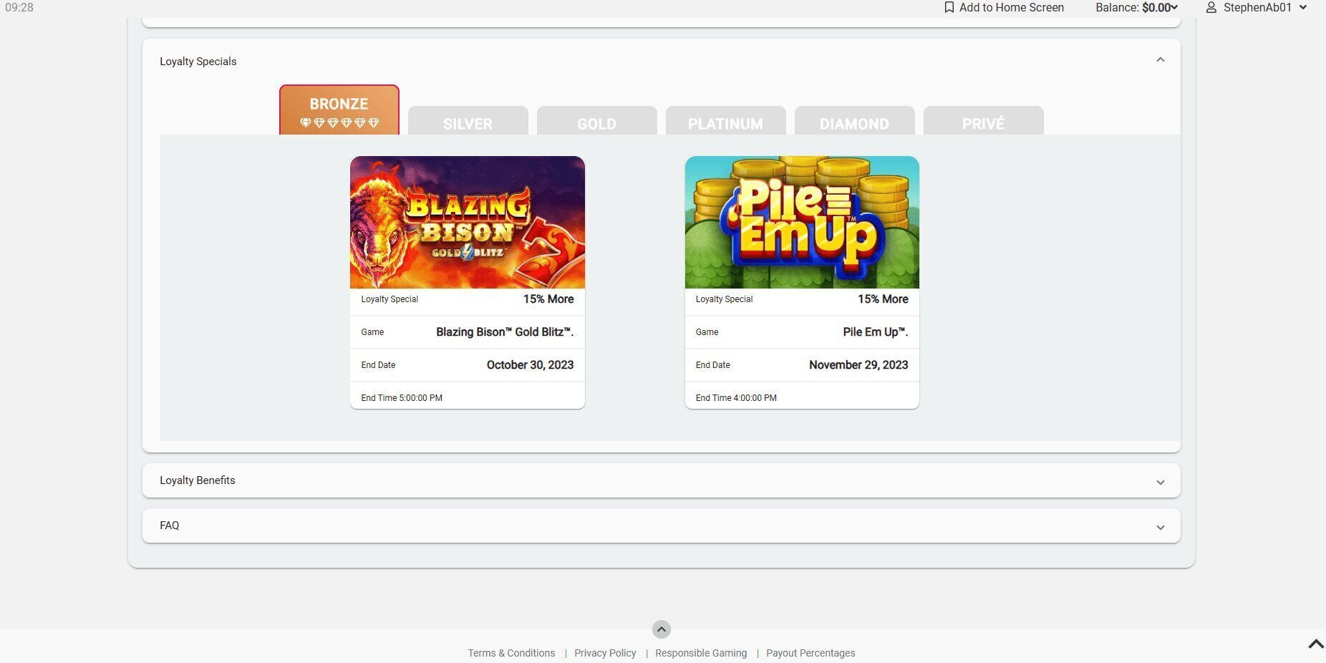
Task: Click the upward scroll-to-top circle arrow
Action: 661,629
